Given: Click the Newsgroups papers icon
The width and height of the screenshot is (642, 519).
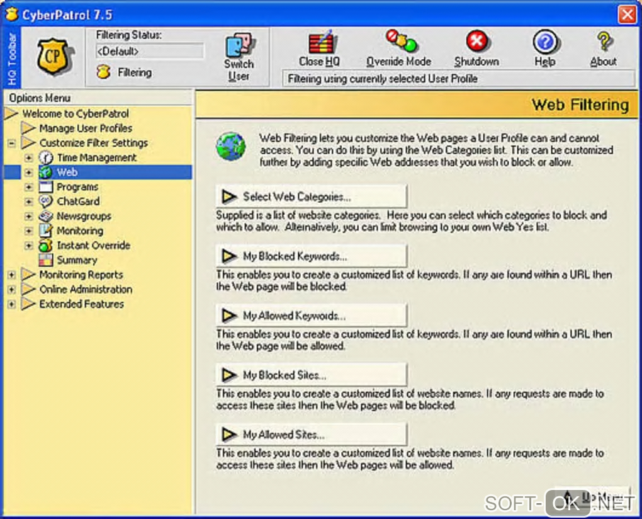Looking at the screenshot, I should pyautogui.click(x=46, y=216).
